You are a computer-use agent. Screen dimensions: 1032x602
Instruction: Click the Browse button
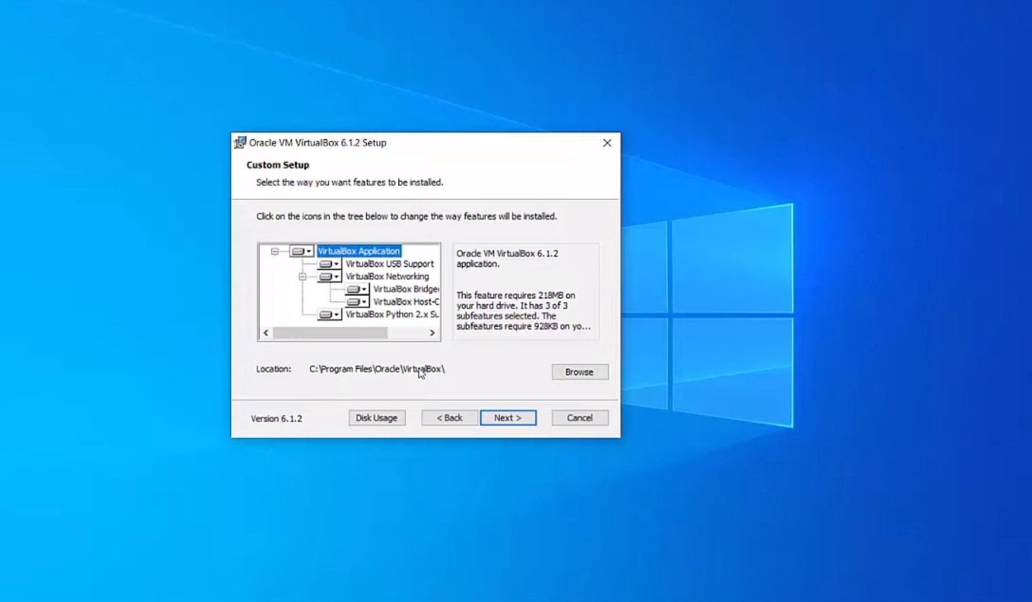(x=580, y=372)
